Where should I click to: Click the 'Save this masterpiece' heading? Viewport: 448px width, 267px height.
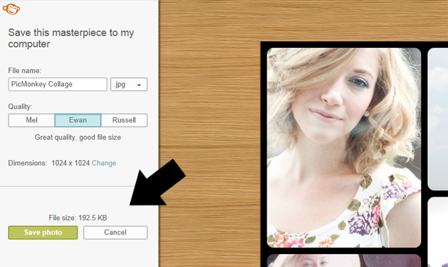(71, 38)
